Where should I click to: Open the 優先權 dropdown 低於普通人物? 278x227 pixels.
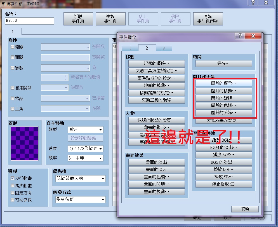pos(81,179)
